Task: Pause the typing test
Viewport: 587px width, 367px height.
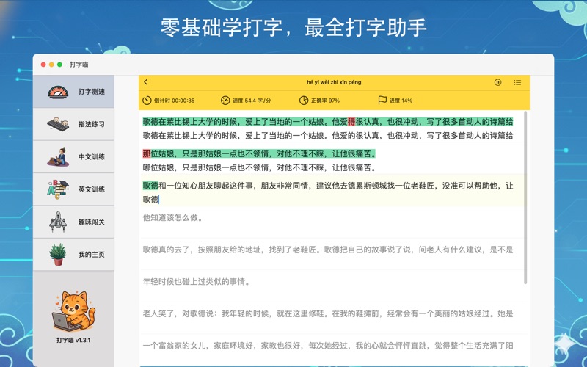Action: 497,82
